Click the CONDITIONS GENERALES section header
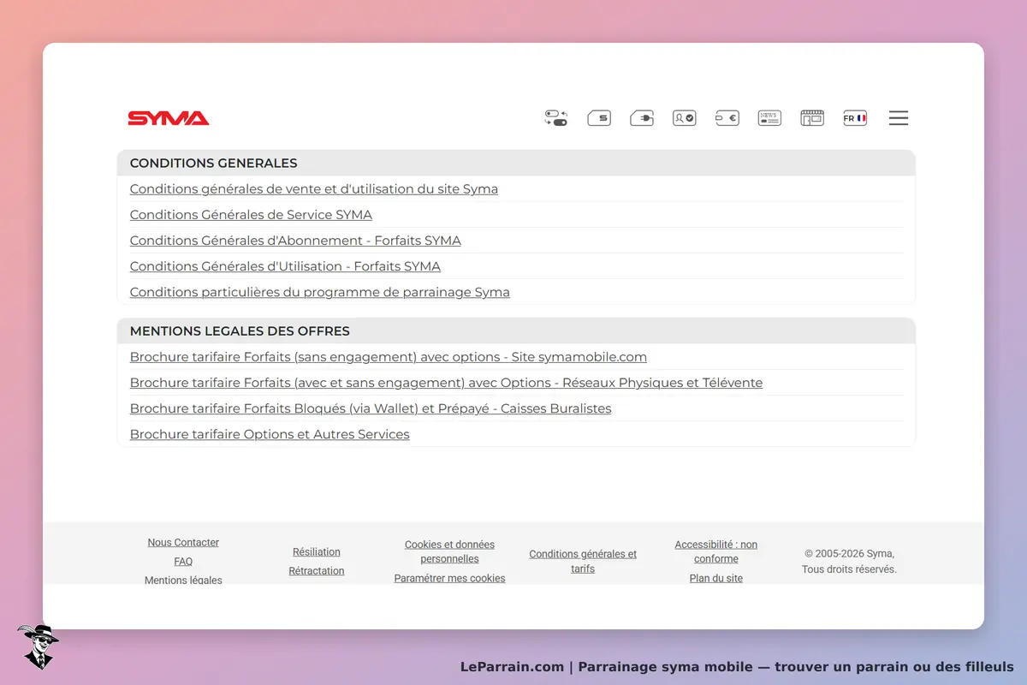This screenshot has width=1027, height=685. (516, 163)
